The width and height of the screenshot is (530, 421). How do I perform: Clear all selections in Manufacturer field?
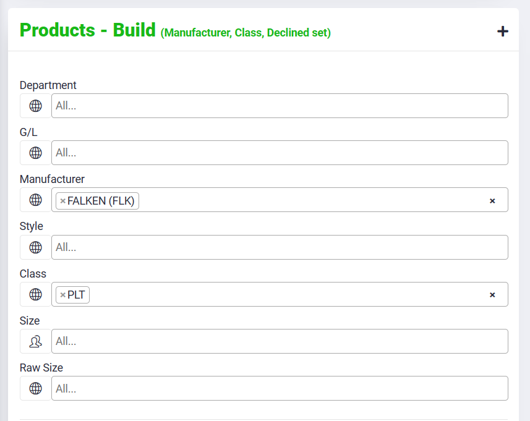[x=492, y=201]
